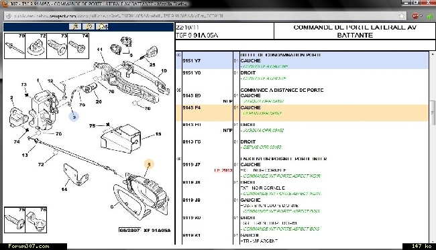
Task: Select part thumbnail number 72
Action: (36, 46)
